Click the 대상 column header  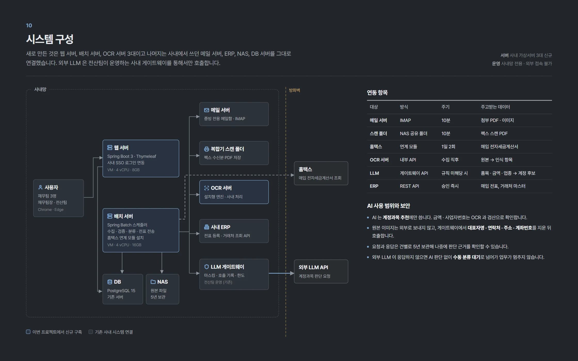(374, 107)
